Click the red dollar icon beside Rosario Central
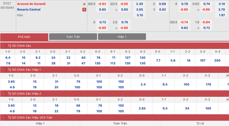The image size is (229, 126). [84, 9]
